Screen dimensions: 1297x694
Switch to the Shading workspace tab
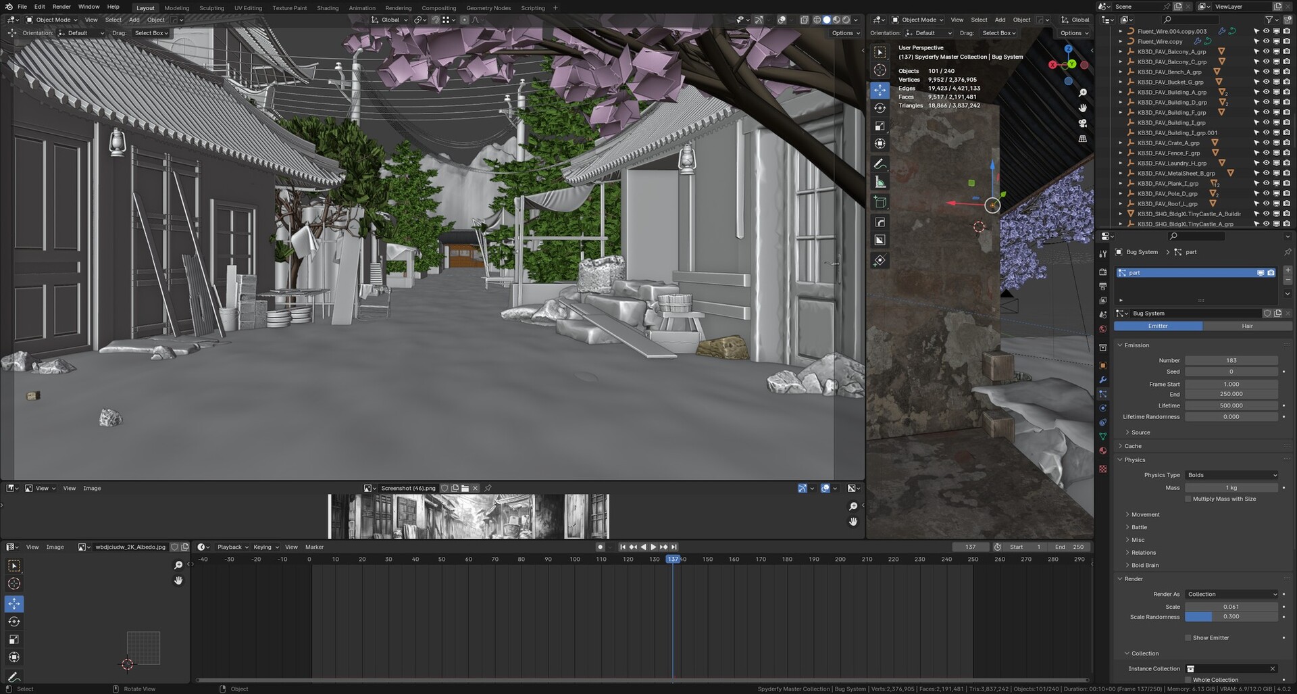click(x=328, y=8)
